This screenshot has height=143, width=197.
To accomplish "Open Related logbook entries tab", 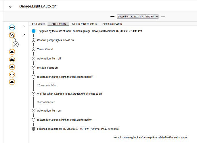I will 84,24.
